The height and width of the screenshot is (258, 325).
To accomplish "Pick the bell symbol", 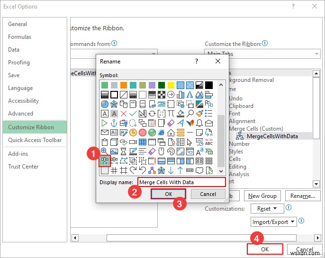I will [199, 123].
